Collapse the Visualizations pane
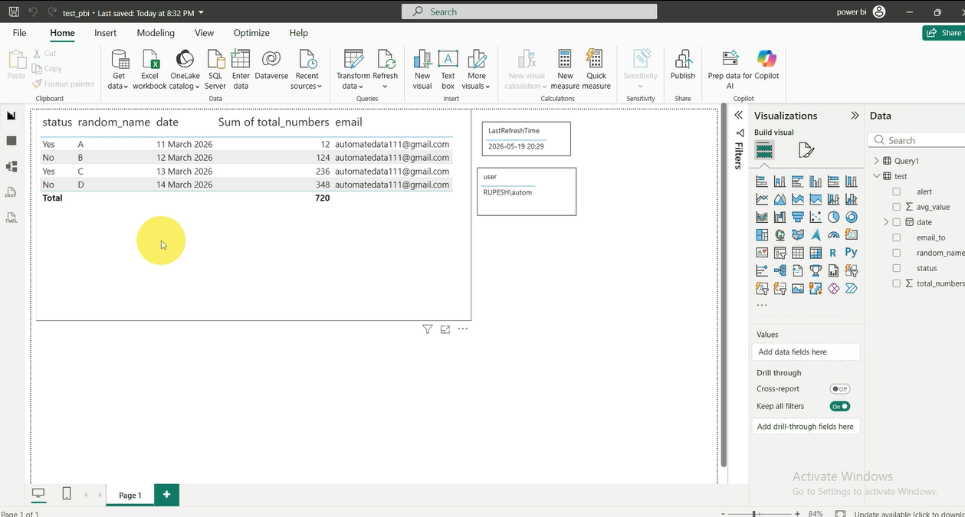This screenshot has height=517, width=965. coord(855,116)
